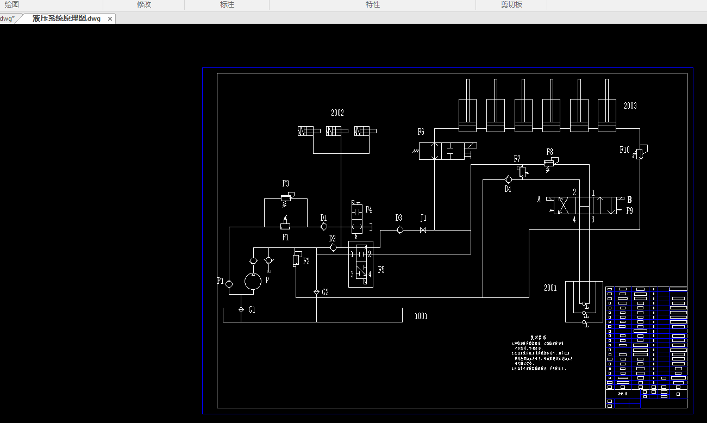Click the text label 2001

click(x=550, y=288)
